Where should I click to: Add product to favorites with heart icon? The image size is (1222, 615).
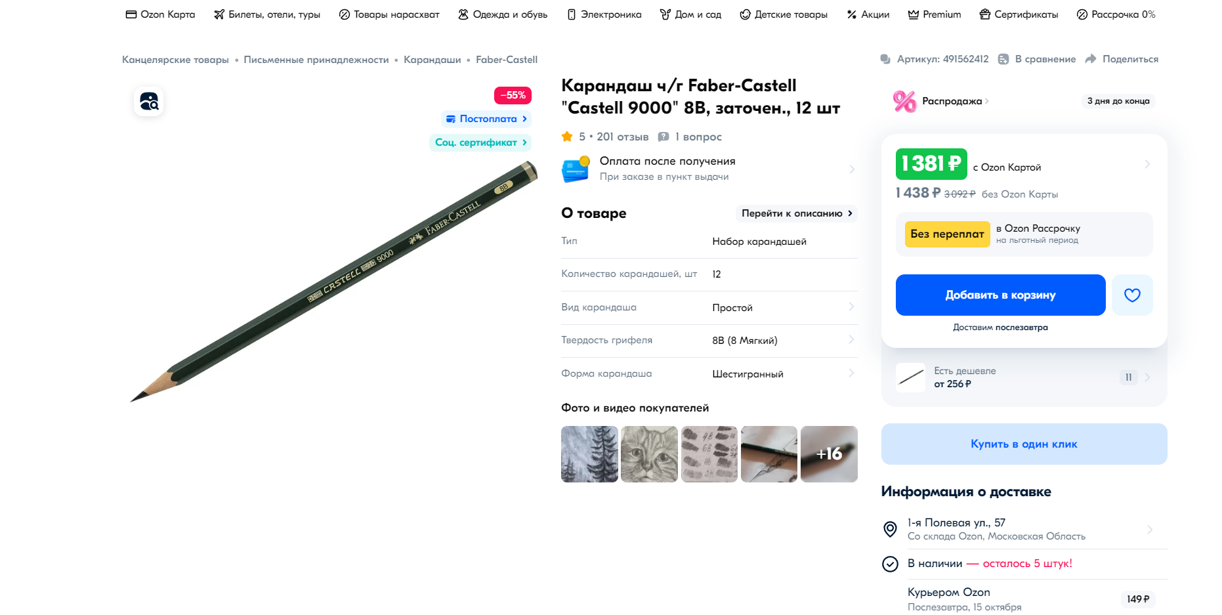(1132, 295)
